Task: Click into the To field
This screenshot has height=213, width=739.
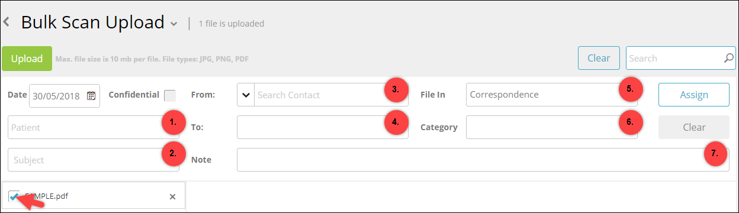Action: (x=323, y=127)
